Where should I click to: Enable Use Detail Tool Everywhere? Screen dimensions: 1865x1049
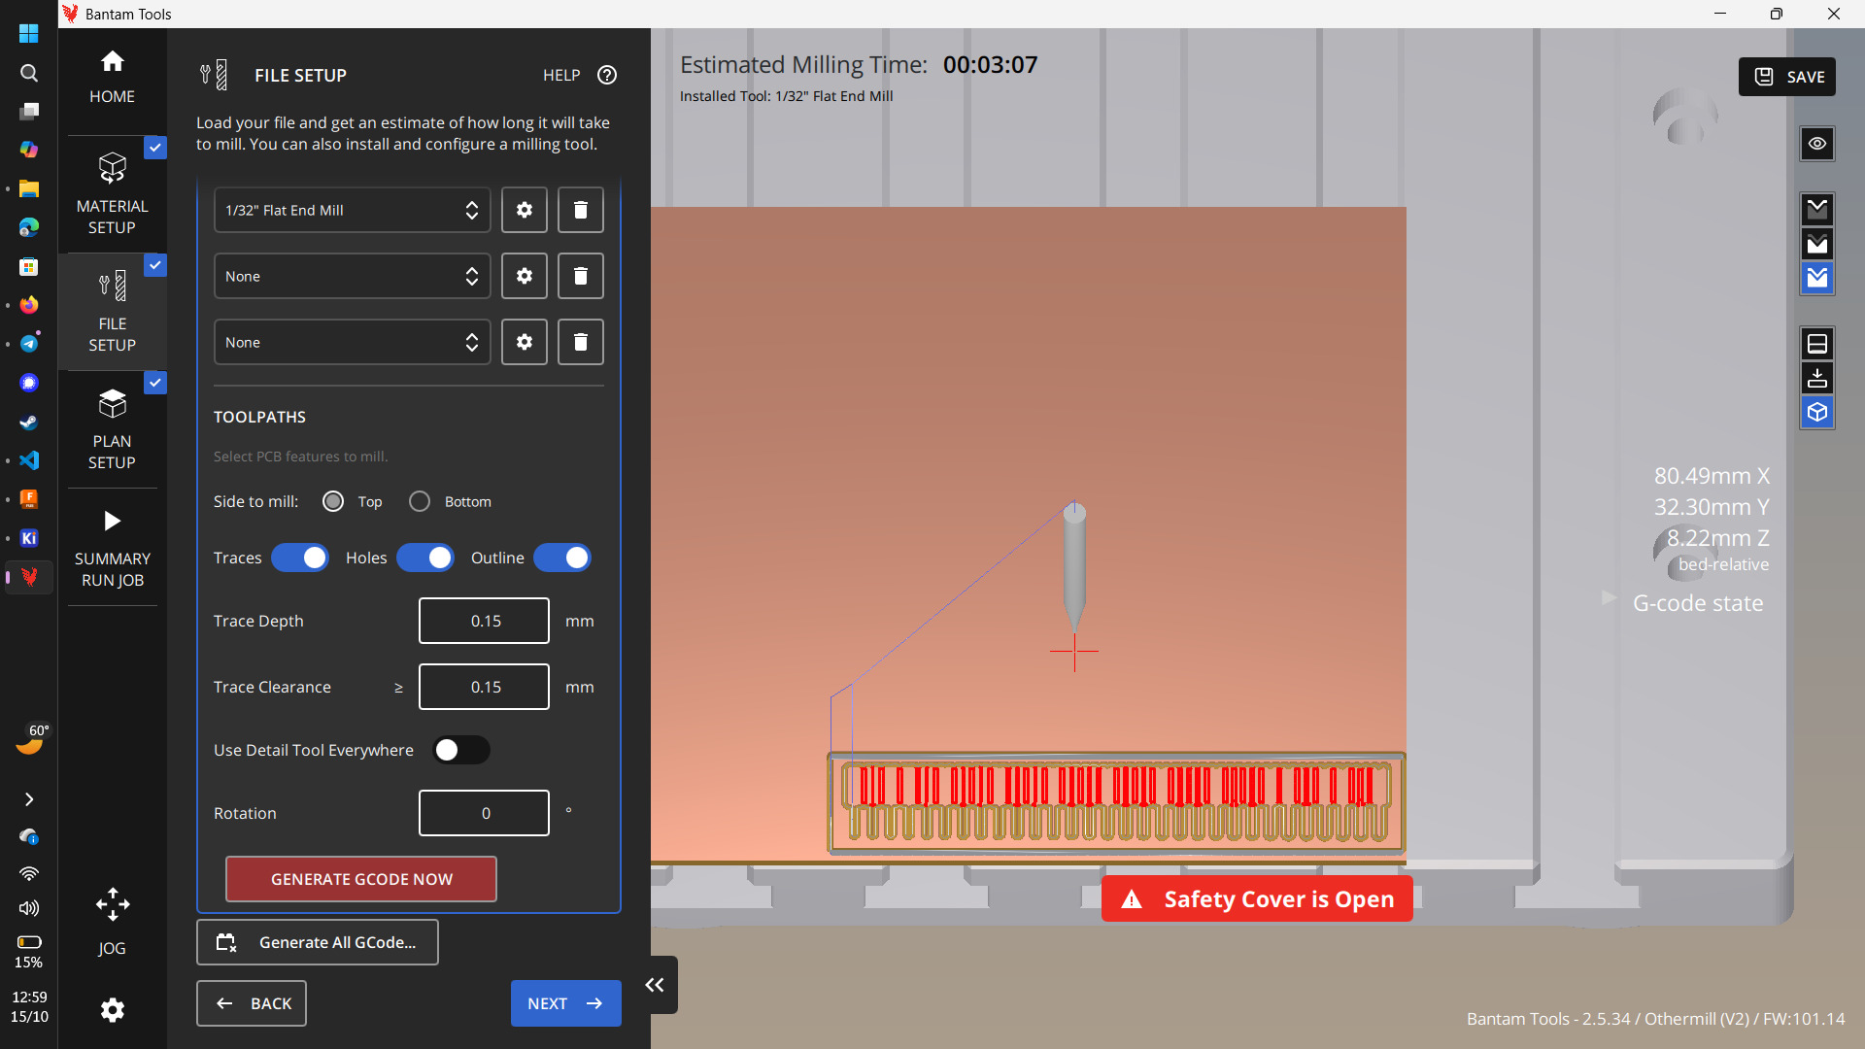click(x=461, y=750)
